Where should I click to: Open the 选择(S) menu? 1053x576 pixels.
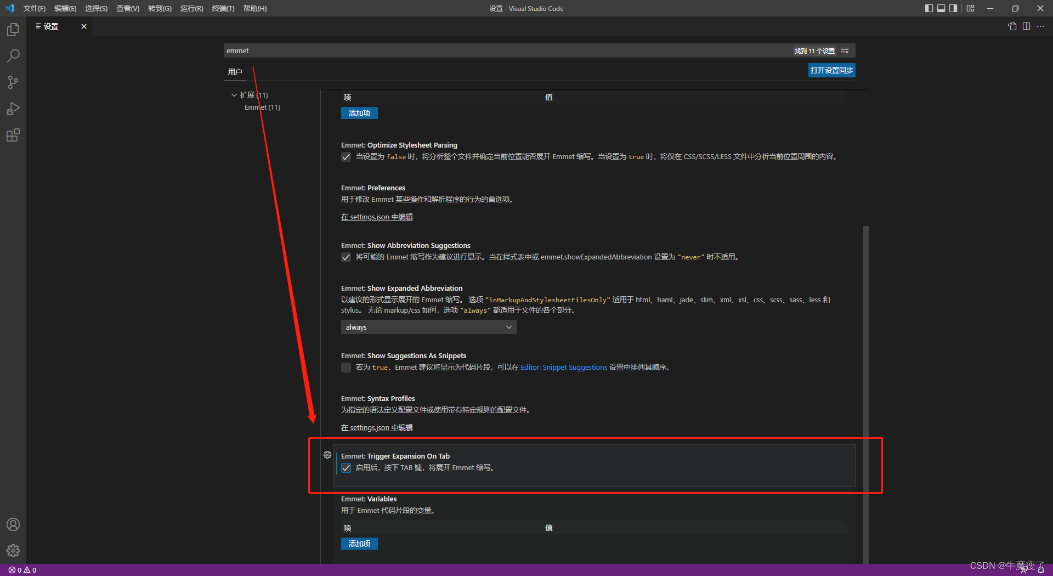point(96,8)
